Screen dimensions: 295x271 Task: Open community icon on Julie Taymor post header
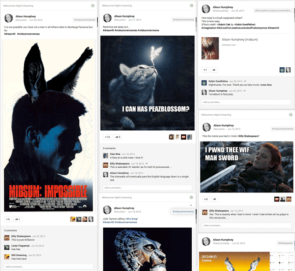(191, 197)
